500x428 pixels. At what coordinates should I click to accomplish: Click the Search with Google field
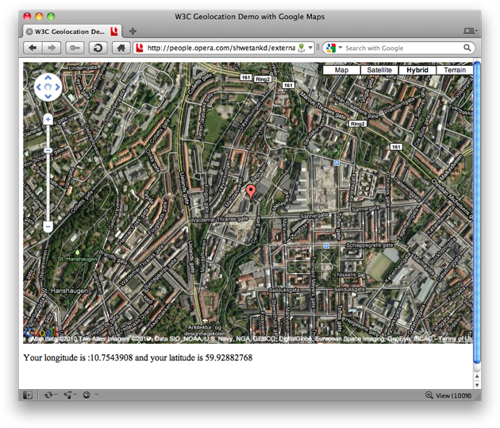point(402,48)
